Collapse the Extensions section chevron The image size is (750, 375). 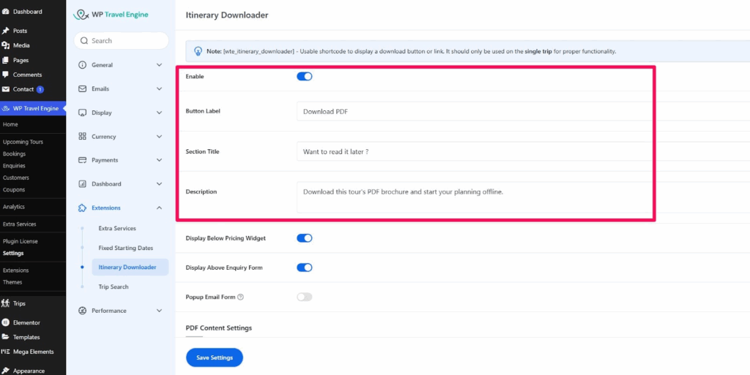click(159, 208)
